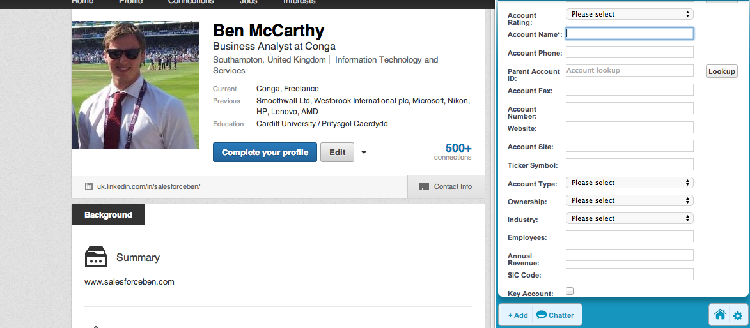Click the Southampton, United Kingdom location text
Viewport: 750px width, 328px height.
(269, 60)
